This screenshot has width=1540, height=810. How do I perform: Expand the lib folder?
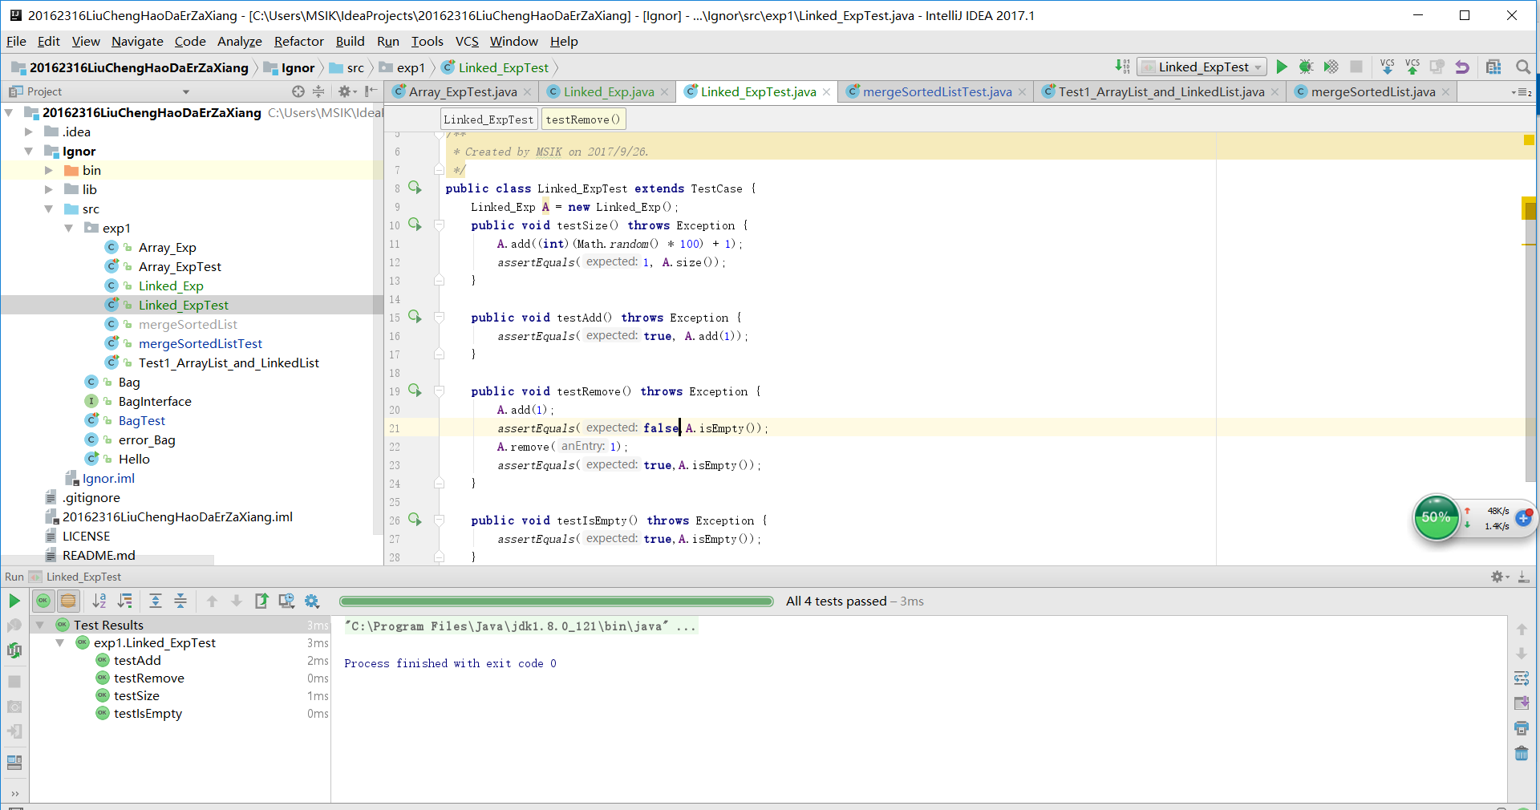pyautogui.click(x=49, y=189)
